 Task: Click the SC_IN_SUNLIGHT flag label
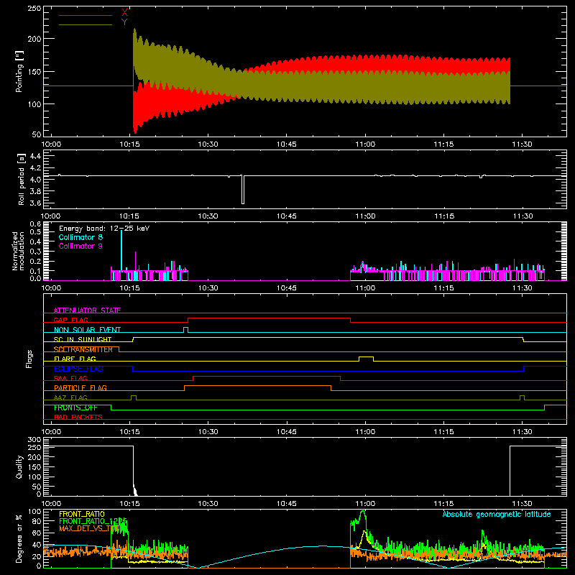83,339
